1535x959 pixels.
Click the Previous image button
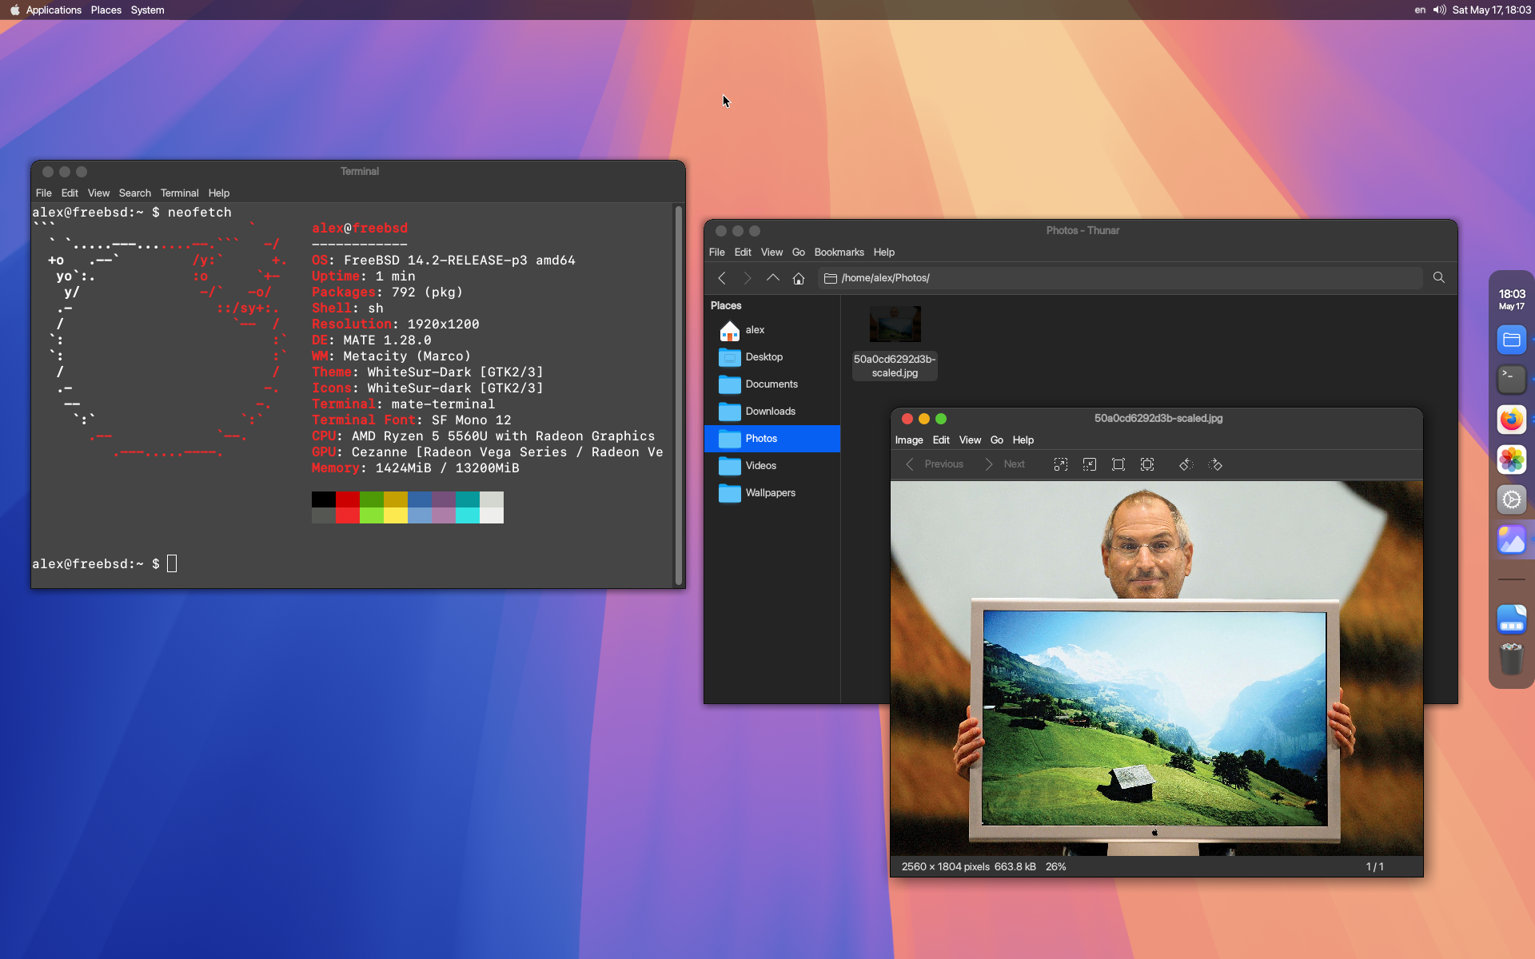934,464
